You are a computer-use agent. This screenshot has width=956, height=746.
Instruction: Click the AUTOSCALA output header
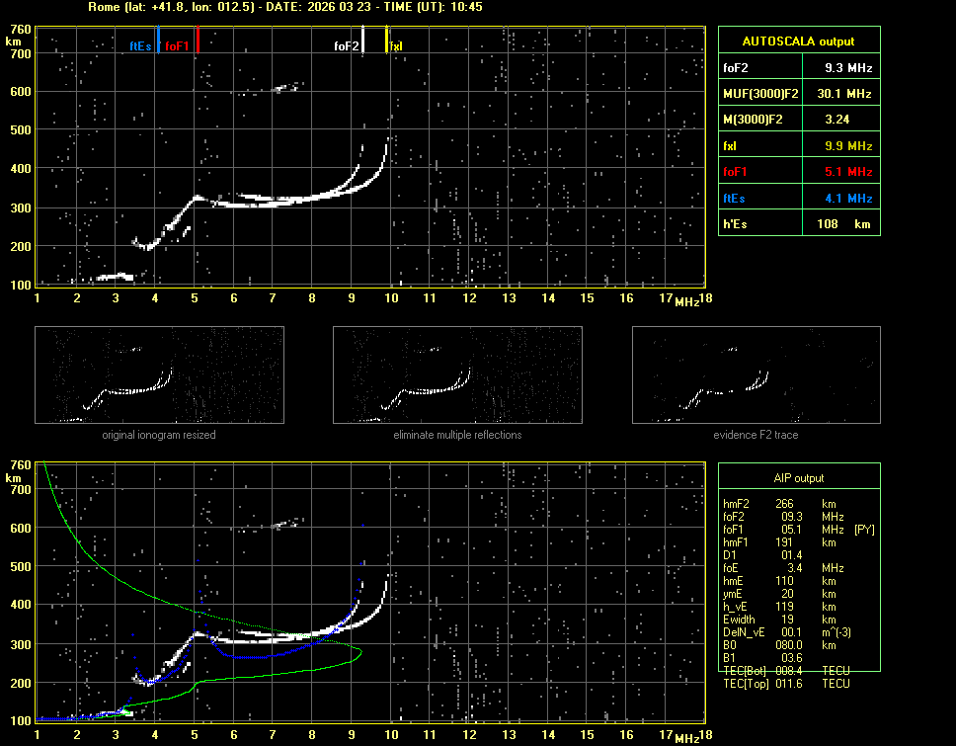pos(798,41)
